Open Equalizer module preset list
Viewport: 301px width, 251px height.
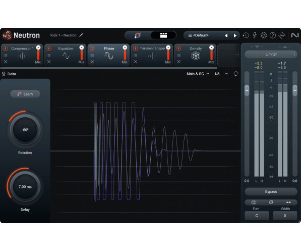[49, 56]
